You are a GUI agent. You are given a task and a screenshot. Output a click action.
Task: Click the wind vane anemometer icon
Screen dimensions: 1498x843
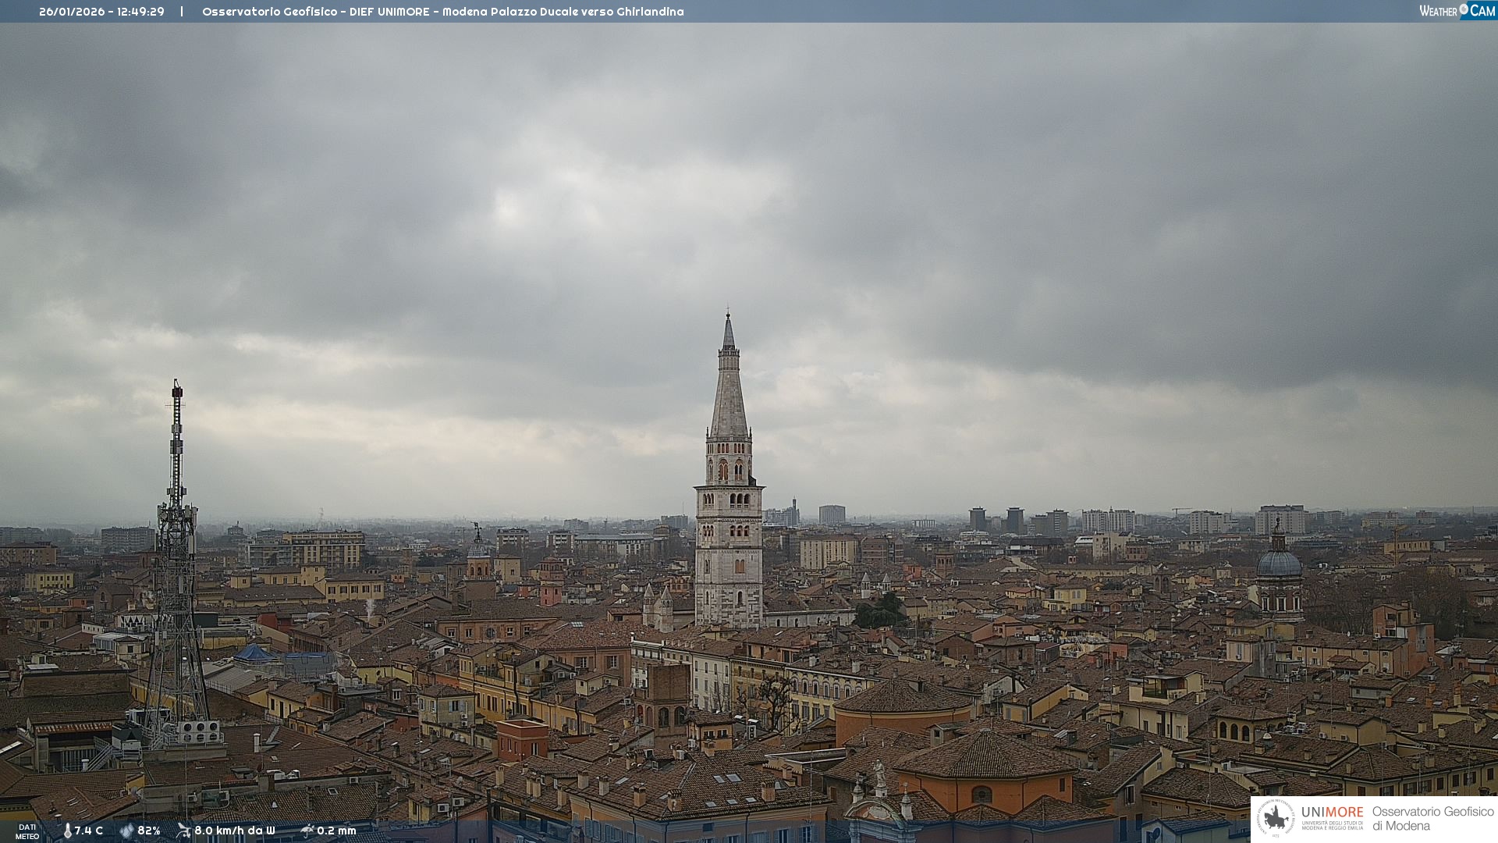click(183, 831)
